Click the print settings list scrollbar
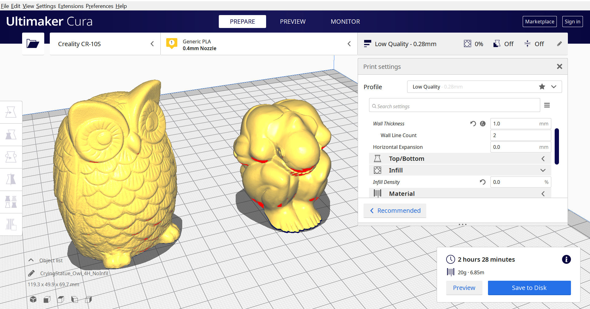 557,146
